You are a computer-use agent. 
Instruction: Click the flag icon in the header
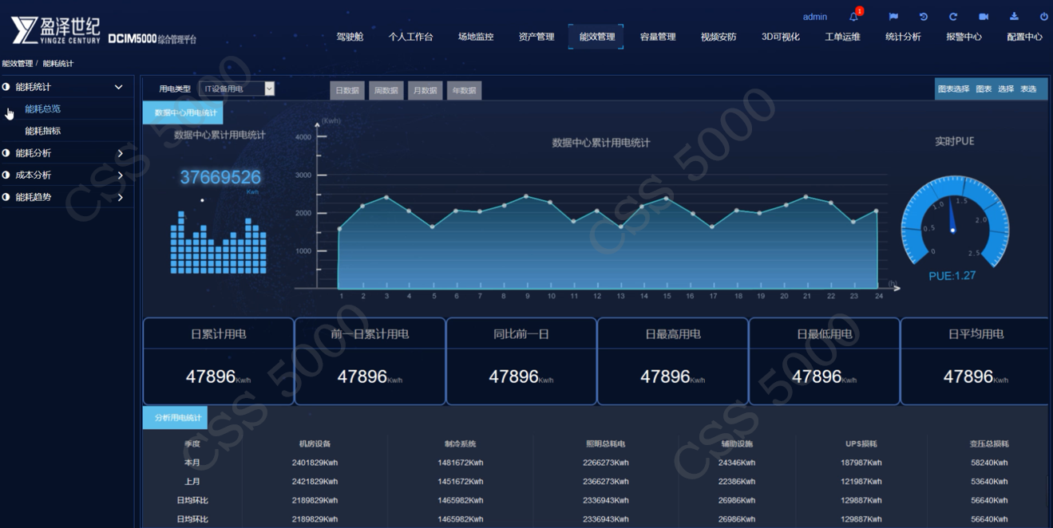[894, 16]
